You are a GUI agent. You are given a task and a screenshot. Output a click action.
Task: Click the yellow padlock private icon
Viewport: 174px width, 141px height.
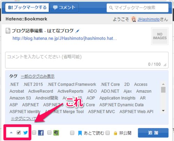point(116,133)
